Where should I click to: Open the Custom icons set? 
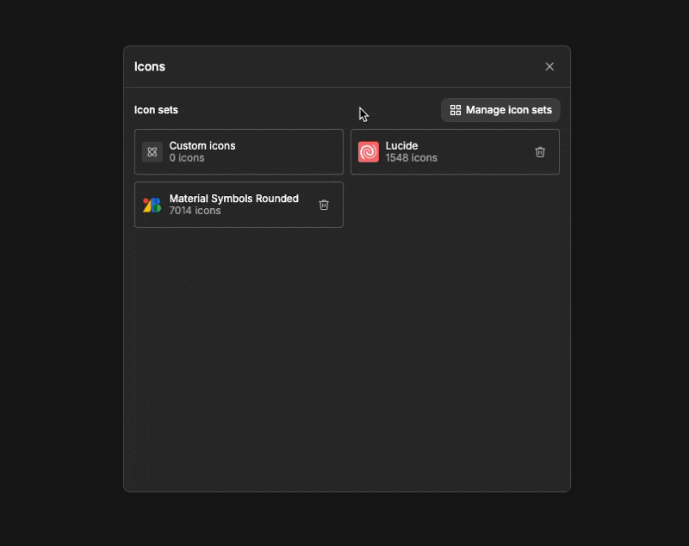(239, 151)
